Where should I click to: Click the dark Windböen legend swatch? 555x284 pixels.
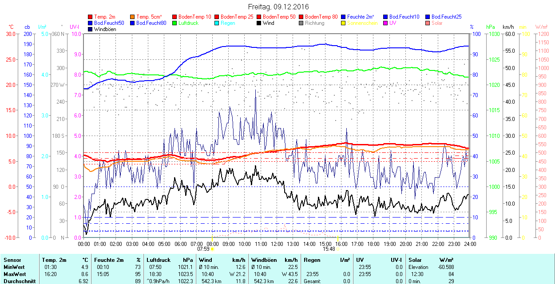coord(91,29)
